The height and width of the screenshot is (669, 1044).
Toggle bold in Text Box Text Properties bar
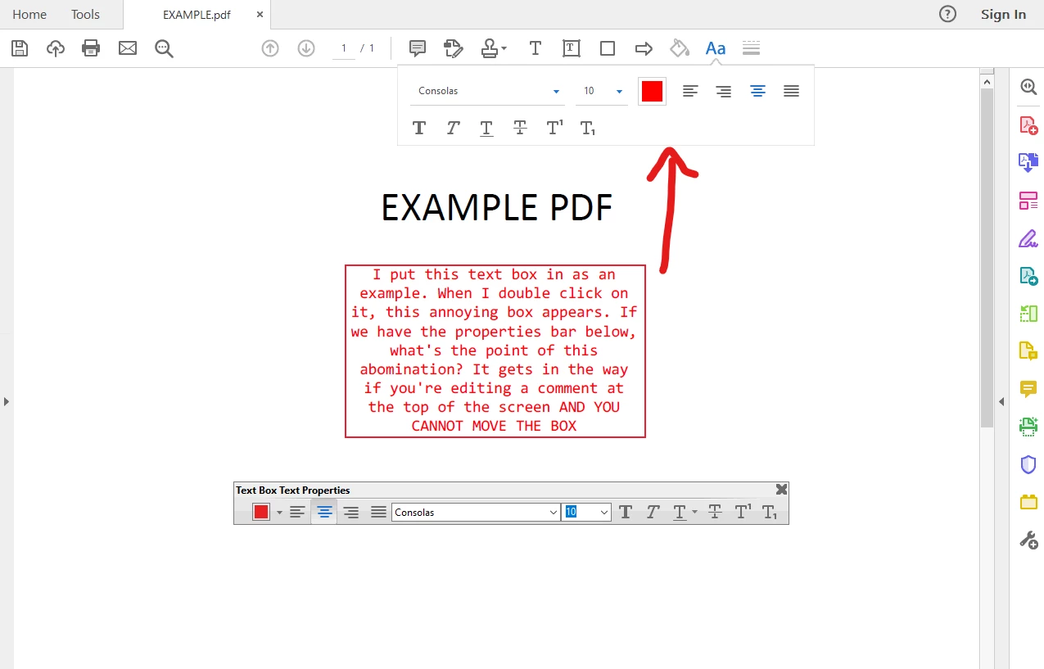click(626, 512)
